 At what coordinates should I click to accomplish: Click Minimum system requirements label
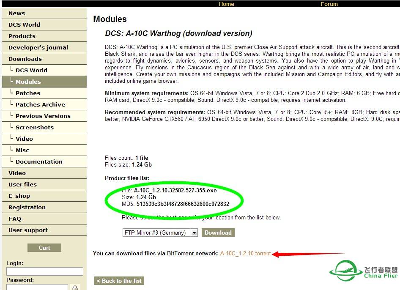tap(147, 93)
